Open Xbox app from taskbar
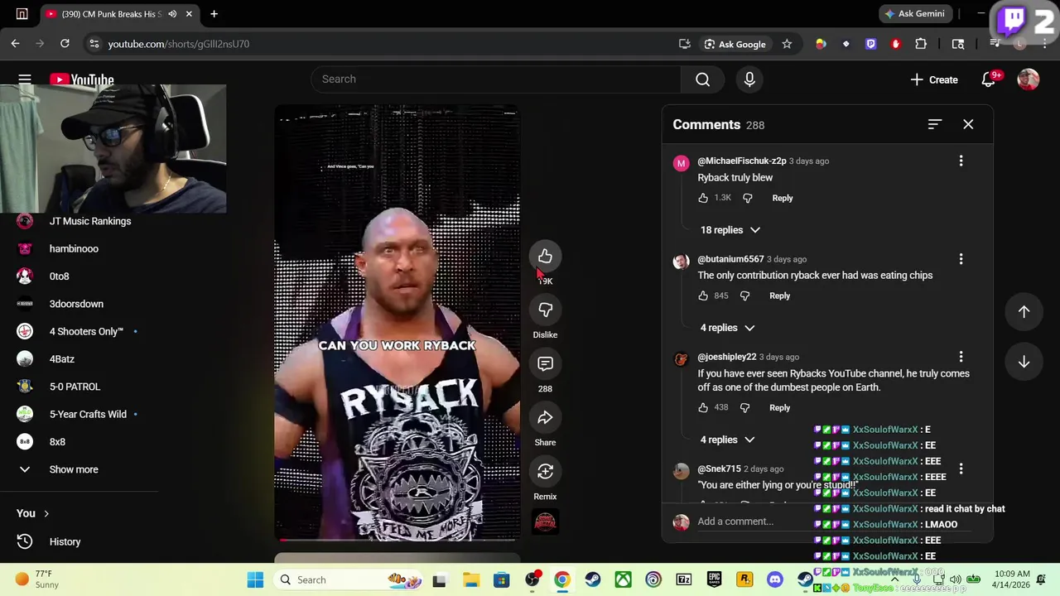 pyautogui.click(x=623, y=579)
